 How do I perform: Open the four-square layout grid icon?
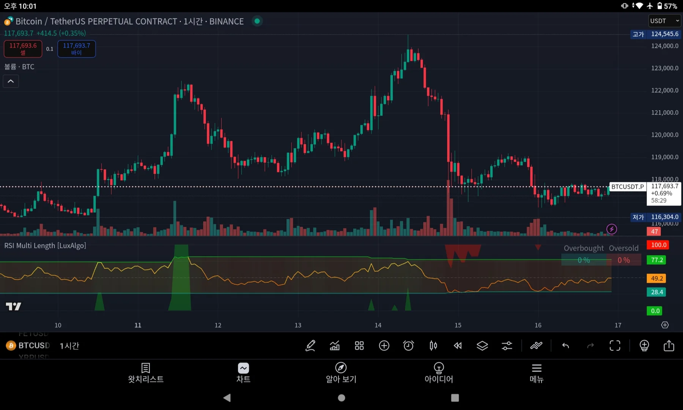click(x=359, y=345)
